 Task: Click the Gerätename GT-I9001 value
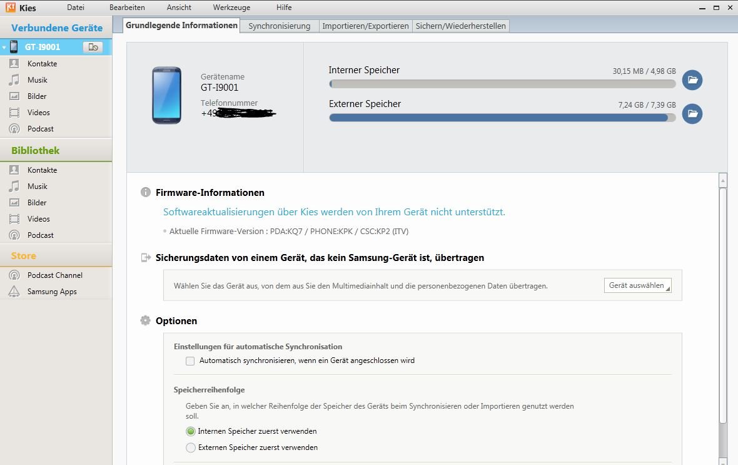point(220,88)
